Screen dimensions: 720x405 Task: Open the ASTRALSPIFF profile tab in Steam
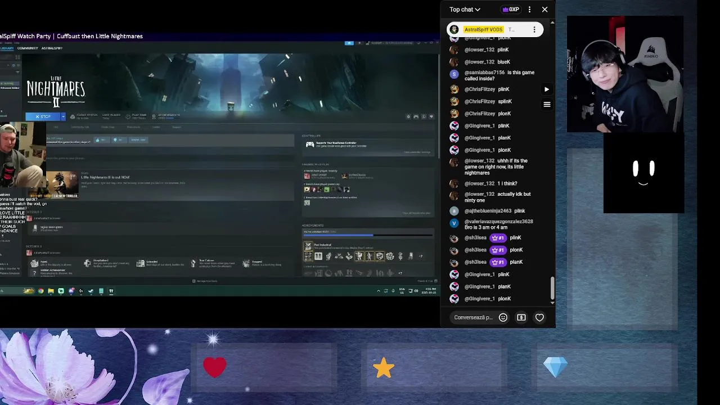[x=52, y=48]
